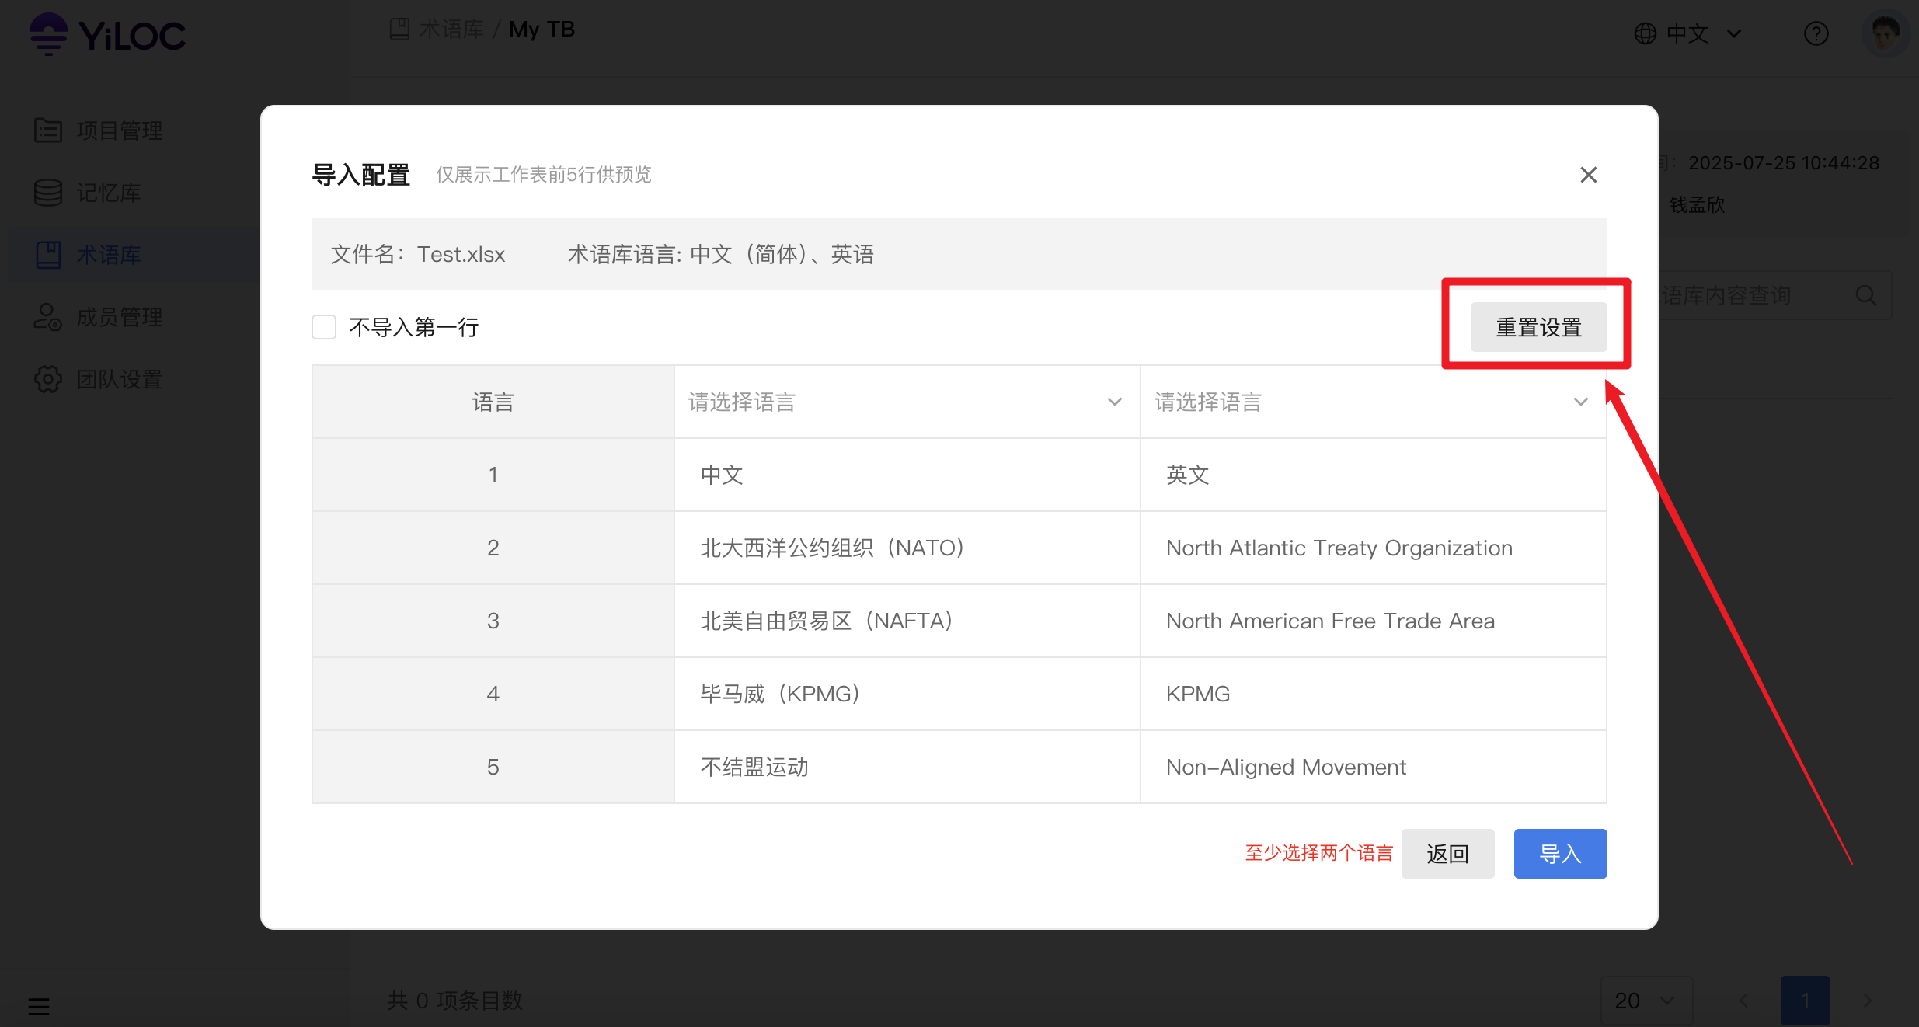Go to 术语库 breadcrumb link

coord(451,30)
